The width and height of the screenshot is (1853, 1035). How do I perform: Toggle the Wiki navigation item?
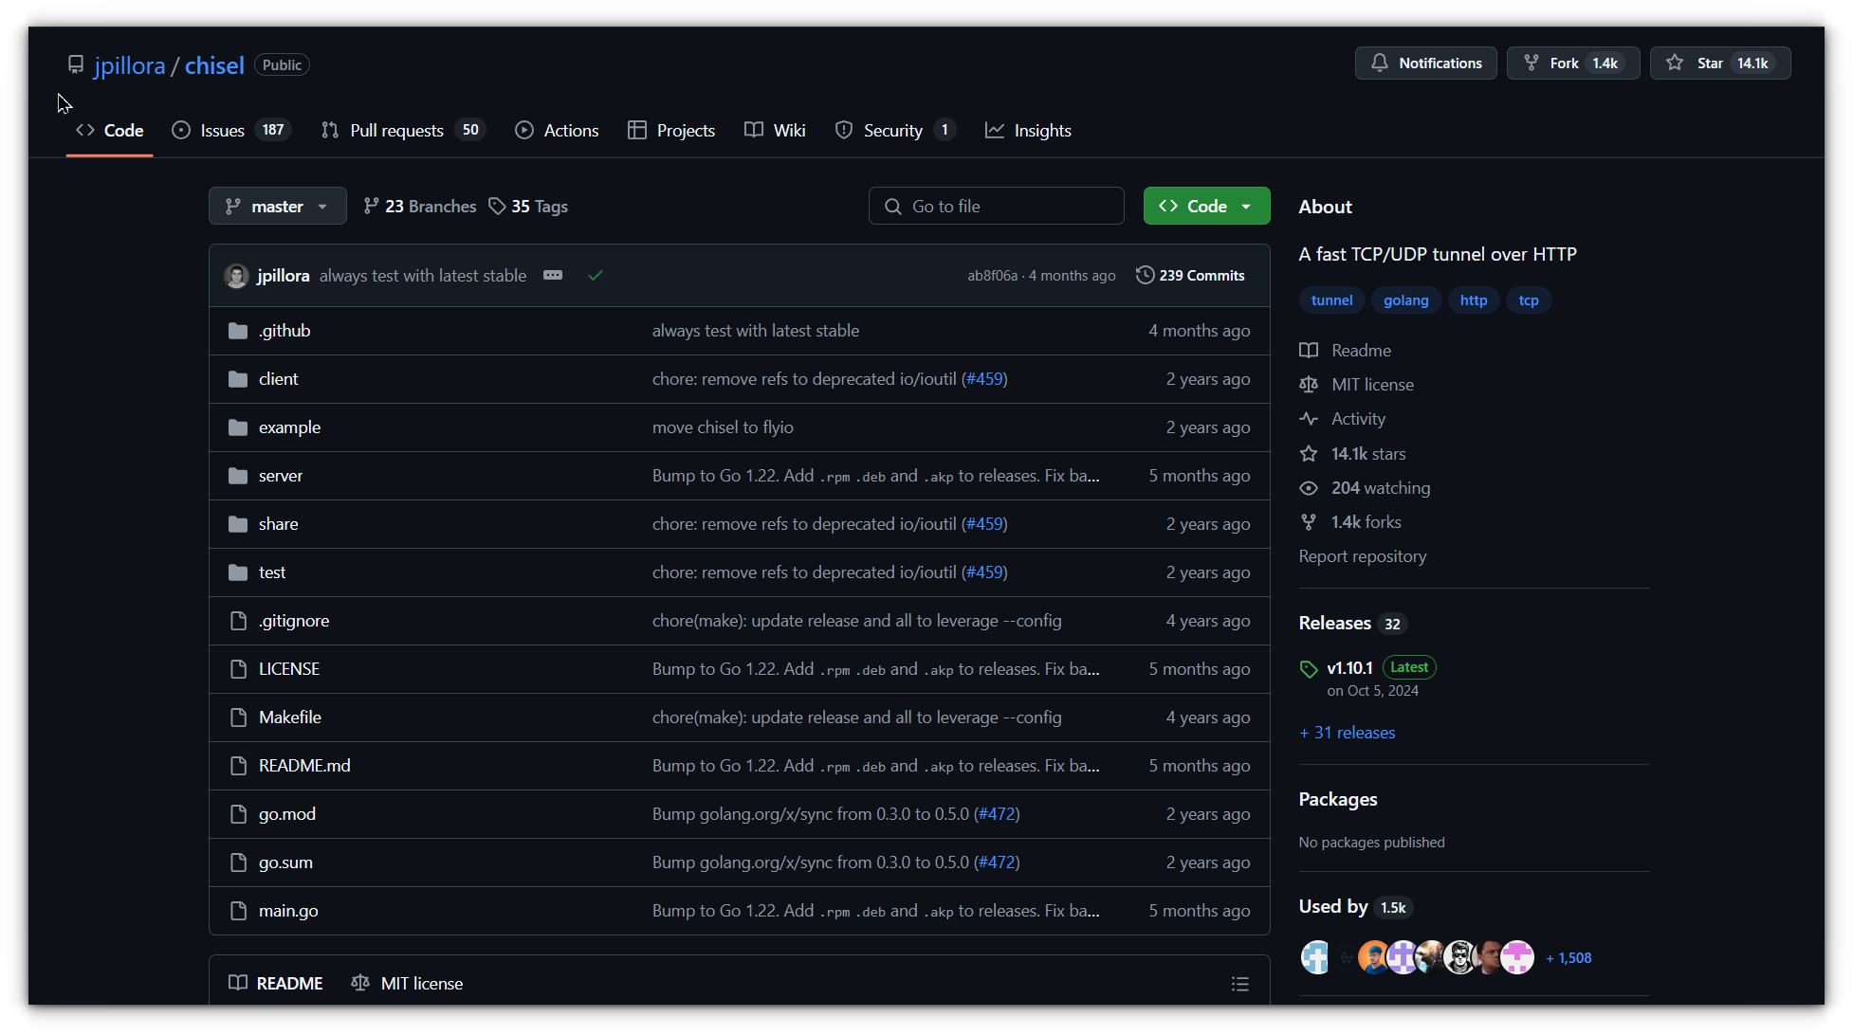click(x=789, y=130)
